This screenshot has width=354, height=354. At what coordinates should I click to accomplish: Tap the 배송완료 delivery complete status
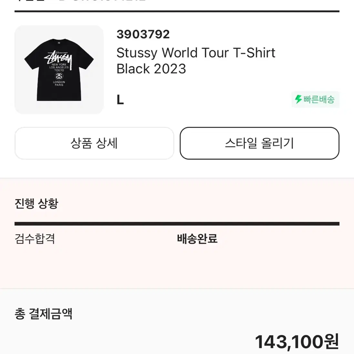pos(197,238)
